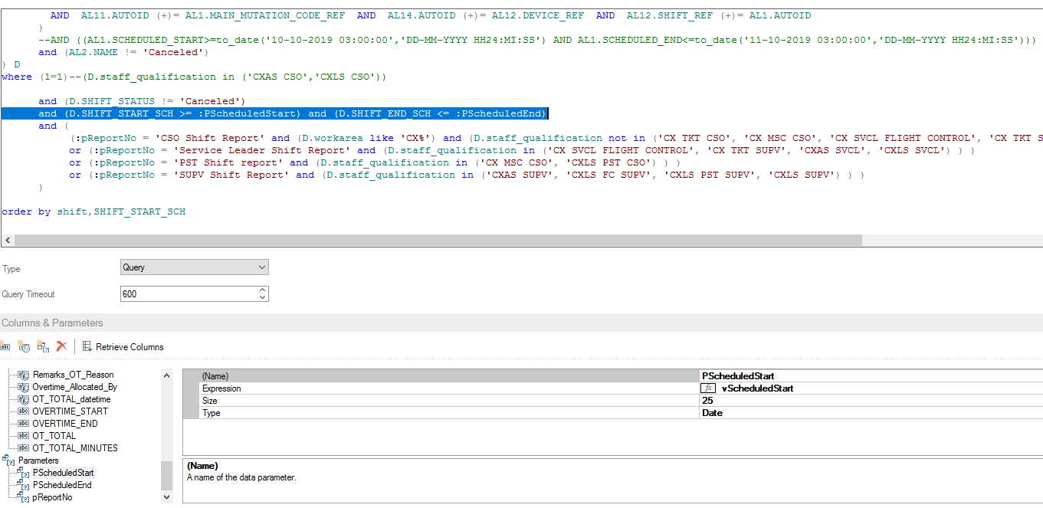1043x508 pixels.
Task: Click the Expression property row
Action: coord(612,388)
